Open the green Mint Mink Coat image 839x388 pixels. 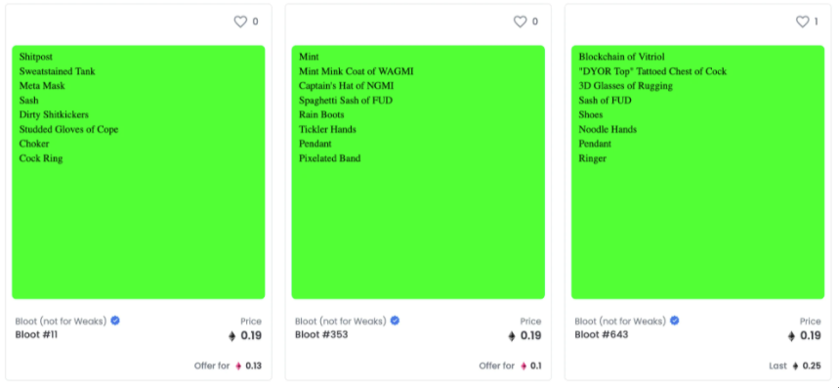(x=418, y=172)
